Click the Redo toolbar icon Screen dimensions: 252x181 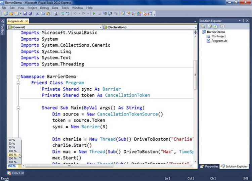click(83, 14)
